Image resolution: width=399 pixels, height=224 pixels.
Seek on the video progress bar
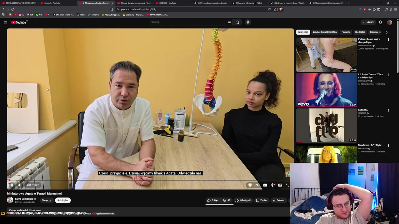coord(150,180)
